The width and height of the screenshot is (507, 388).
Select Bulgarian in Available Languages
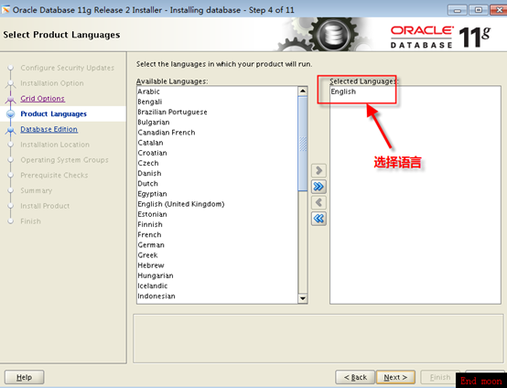tap(217, 123)
